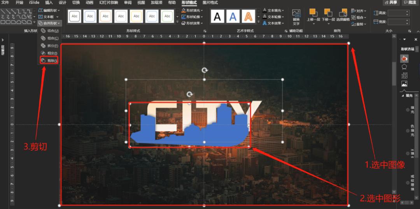This screenshot has width=420, height=209.
Task: Select the Effects pentagon icon in pane
Action: click(x=404, y=66)
